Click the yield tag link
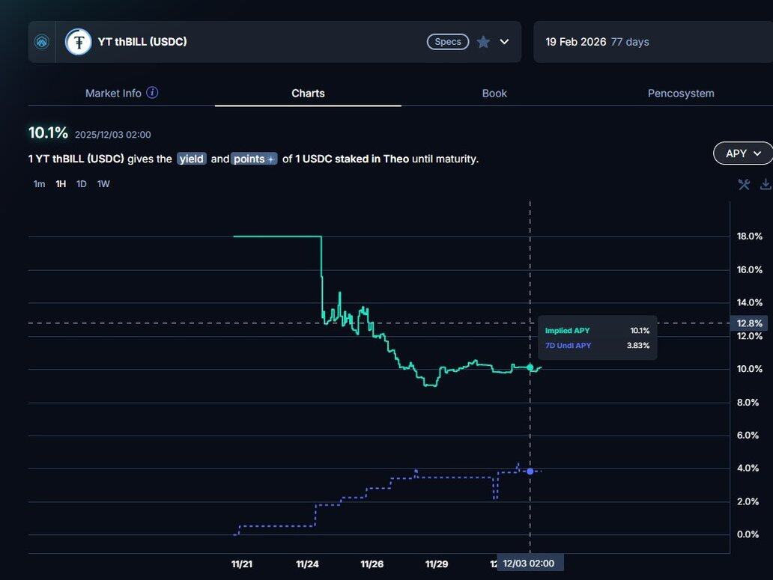Screen dimensions: 773x580 [191, 159]
